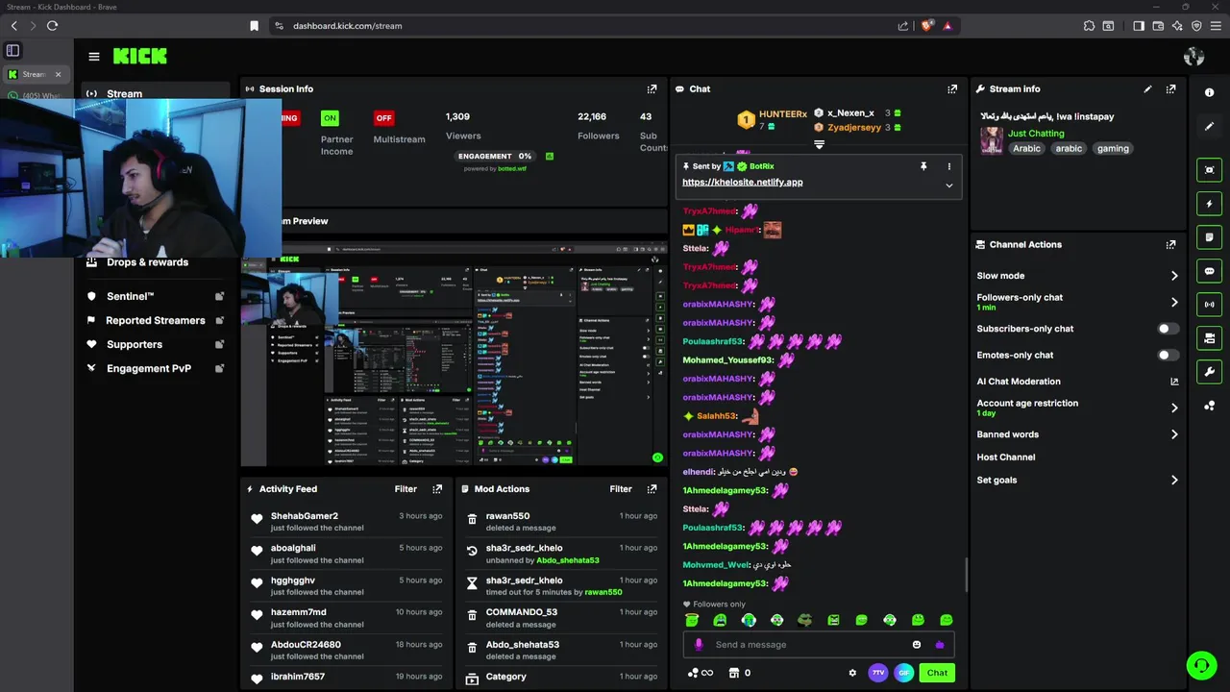Open chat settings gear icon
This screenshot has height=692, width=1230.
click(852, 673)
